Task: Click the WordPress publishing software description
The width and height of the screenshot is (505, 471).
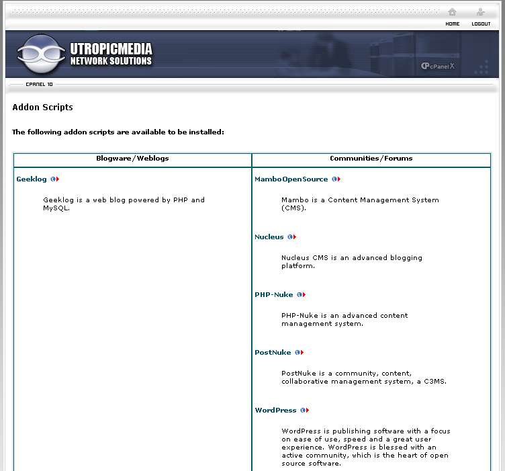Action: point(366,447)
